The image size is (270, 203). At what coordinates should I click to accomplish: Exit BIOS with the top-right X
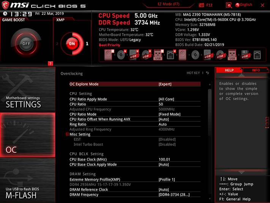click(x=262, y=5)
